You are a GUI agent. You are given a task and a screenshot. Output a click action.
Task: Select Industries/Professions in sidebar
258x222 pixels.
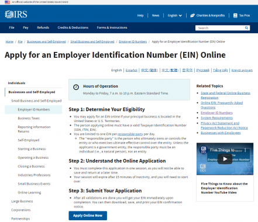(34, 175)
